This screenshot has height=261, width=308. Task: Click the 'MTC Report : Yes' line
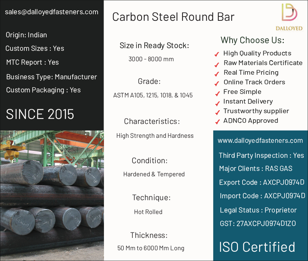click(x=32, y=62)
